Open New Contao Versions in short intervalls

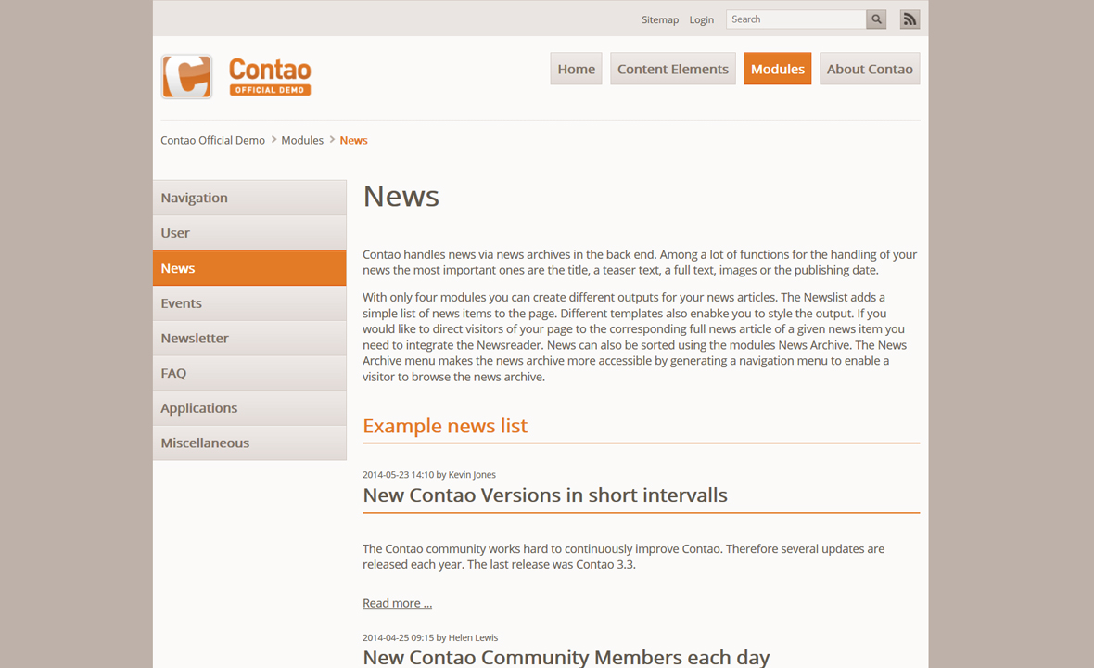pos(545,495)
